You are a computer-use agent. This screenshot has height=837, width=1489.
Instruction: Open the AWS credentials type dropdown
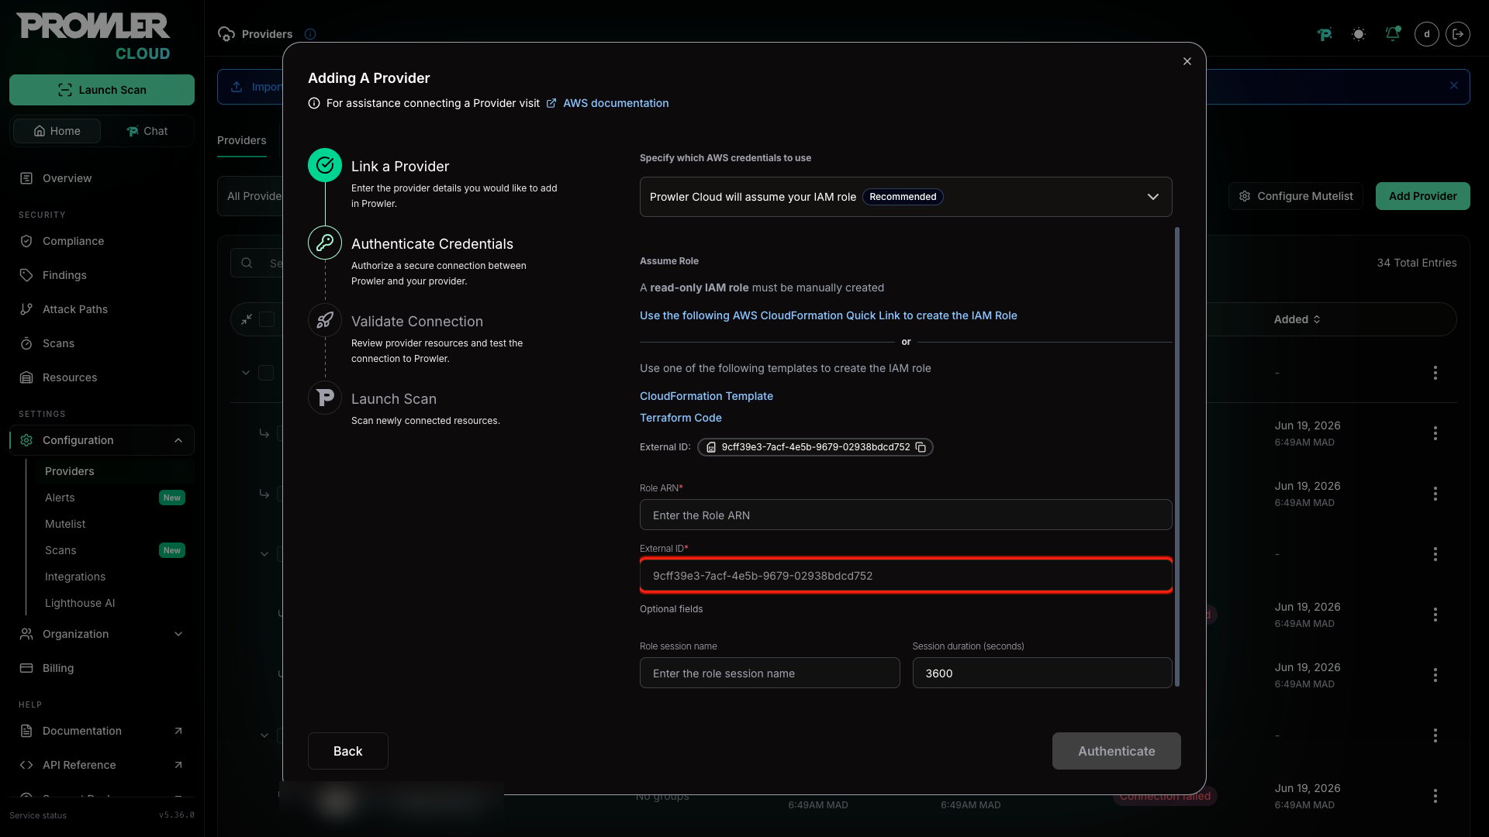pos(905,197)
